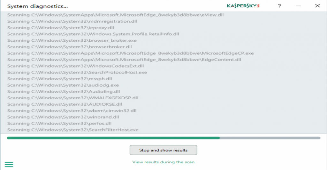Select the EdgeContent.dll scanning line
Screen dimensions: 327x170
point(124,60)
